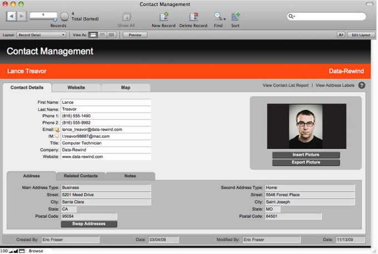
Task: Open the Browse mode pop-up in status bar
Action: (34, 251)
